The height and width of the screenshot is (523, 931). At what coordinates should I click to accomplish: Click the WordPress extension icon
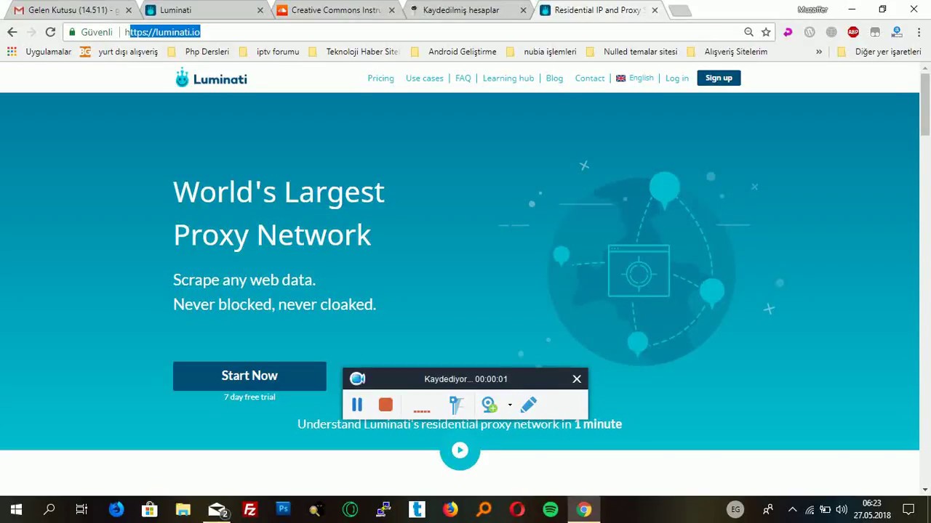click(810, 32)
